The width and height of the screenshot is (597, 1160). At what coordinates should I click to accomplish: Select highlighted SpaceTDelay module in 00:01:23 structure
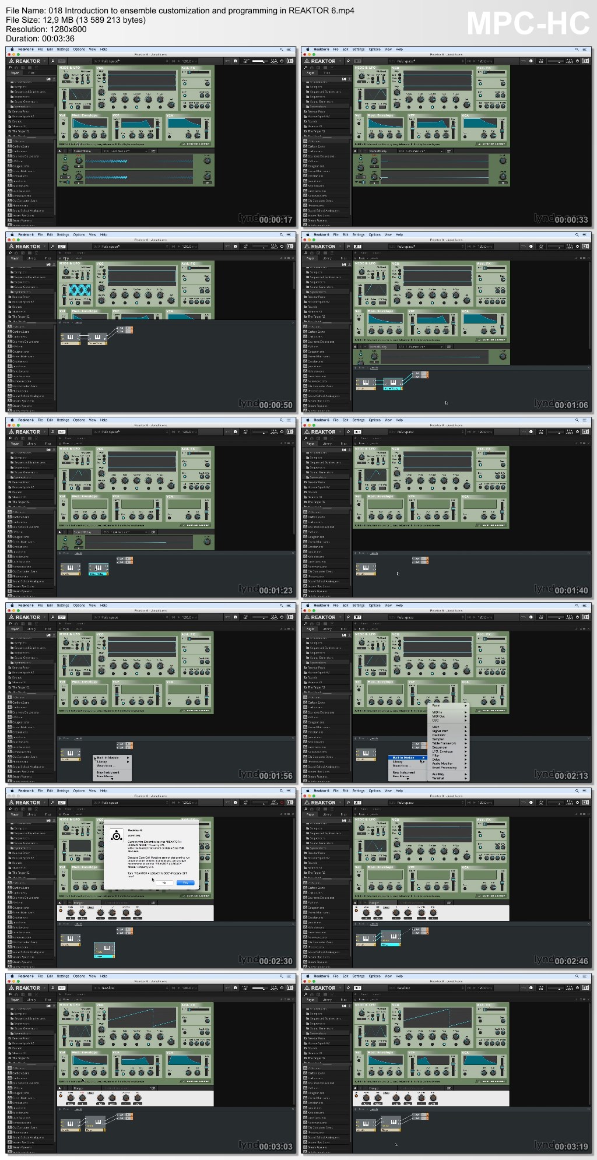98,569
